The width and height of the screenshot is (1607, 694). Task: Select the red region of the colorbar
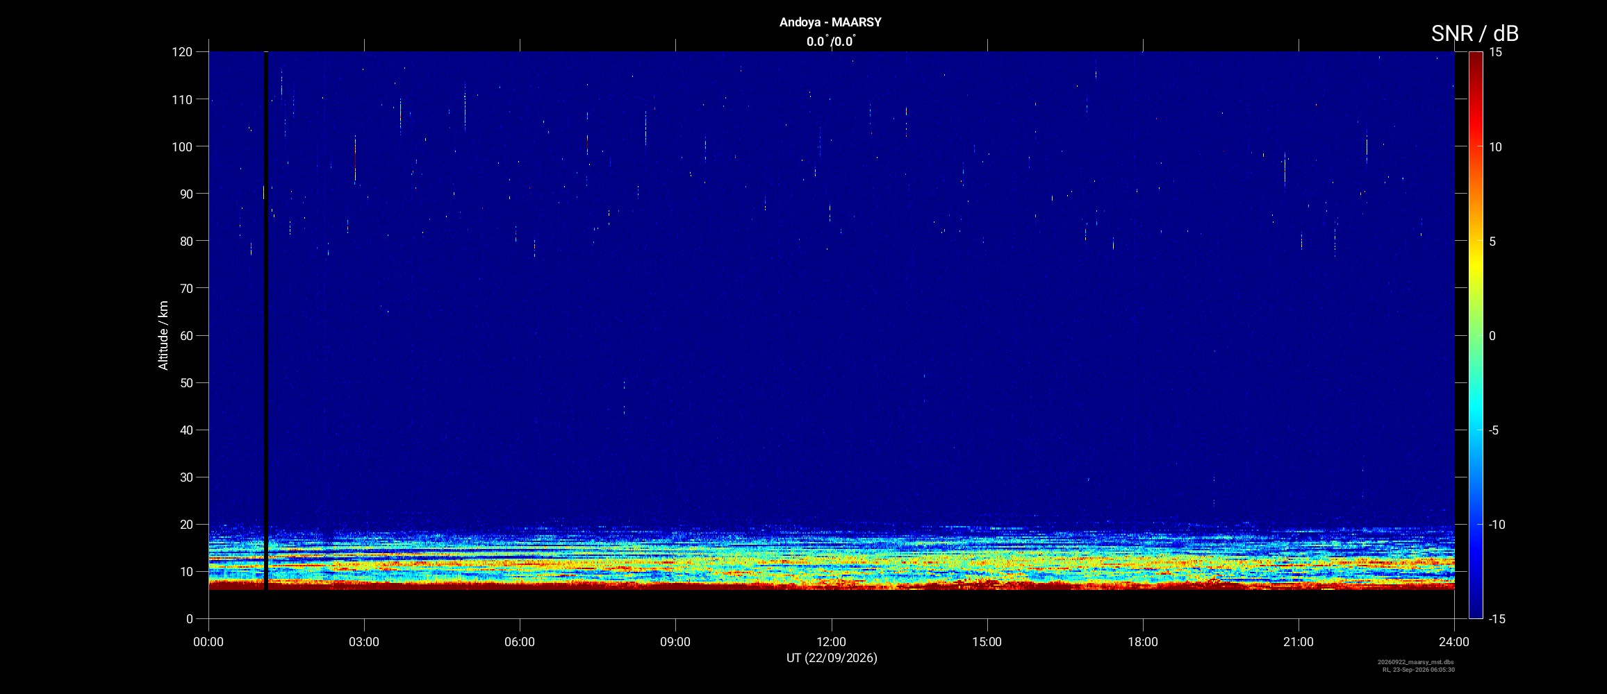[x=1476, y=118]
